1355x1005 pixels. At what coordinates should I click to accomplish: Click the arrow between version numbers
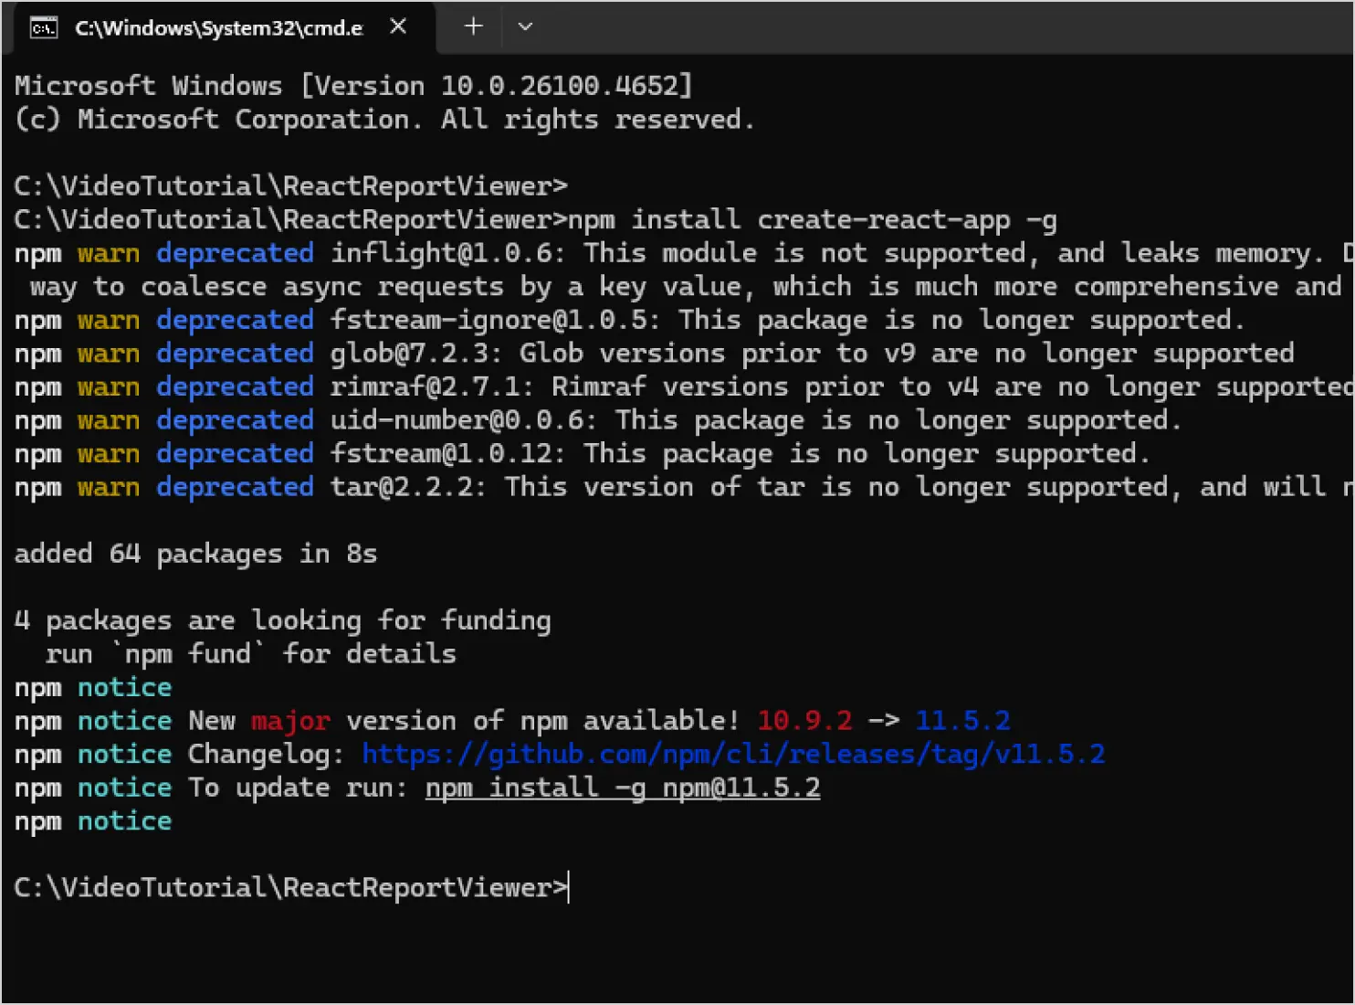click(883, 720)
